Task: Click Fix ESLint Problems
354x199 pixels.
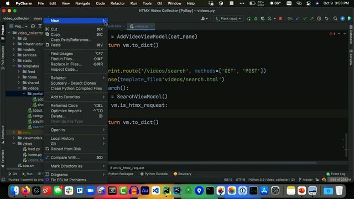Action: (75, 180)
